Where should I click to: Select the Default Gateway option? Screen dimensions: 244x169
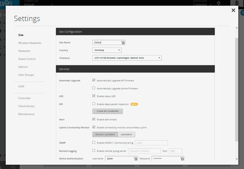(x=105, y=134)
